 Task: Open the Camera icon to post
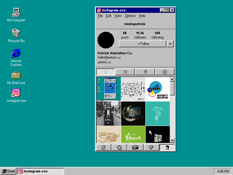point(135,147)
